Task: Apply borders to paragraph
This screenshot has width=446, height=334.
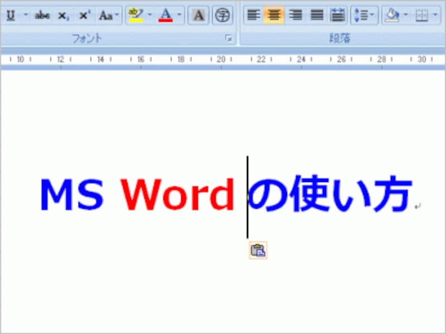Action: [422, 16]
